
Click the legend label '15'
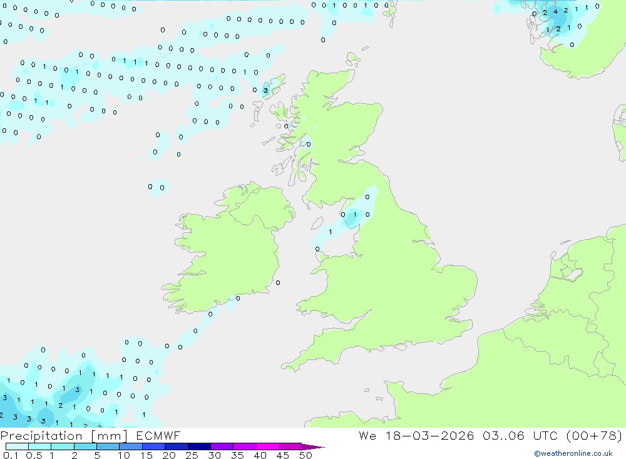click(x=146, y=455)
